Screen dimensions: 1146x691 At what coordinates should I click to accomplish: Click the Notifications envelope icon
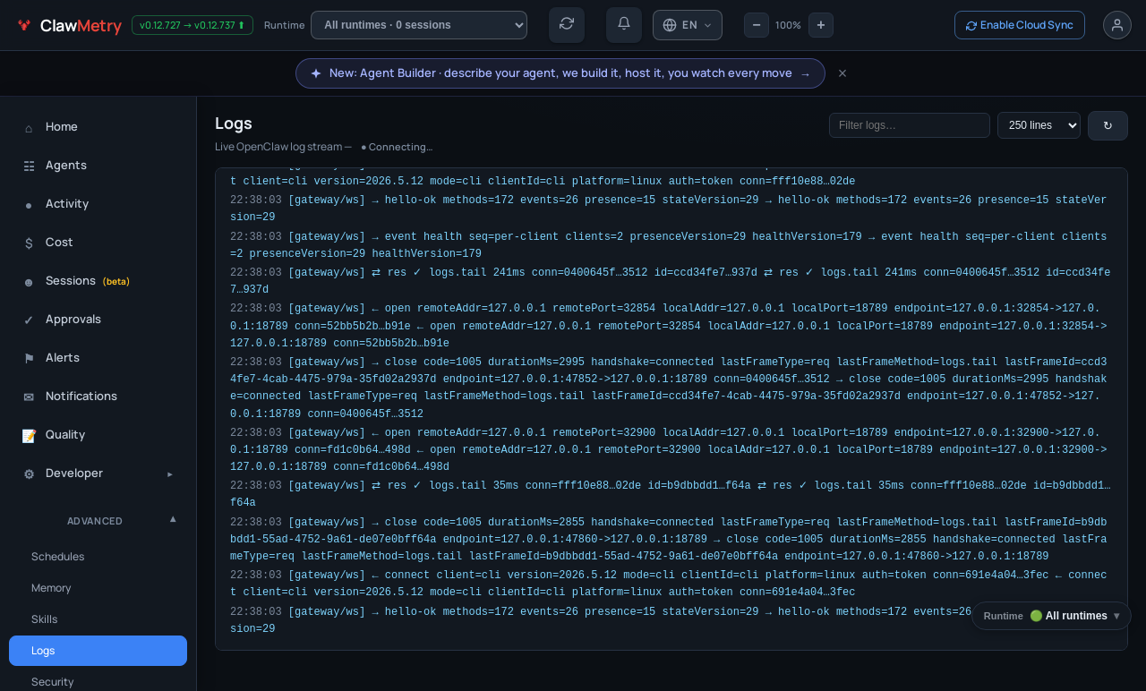pyautogui.click(x=29, y=397)
